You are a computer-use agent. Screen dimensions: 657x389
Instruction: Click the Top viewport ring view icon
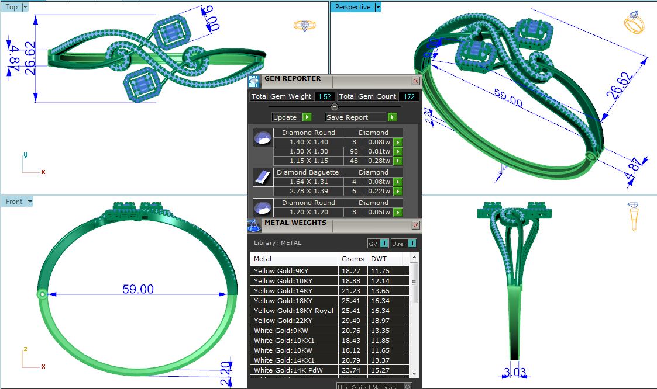click(304, 26)
